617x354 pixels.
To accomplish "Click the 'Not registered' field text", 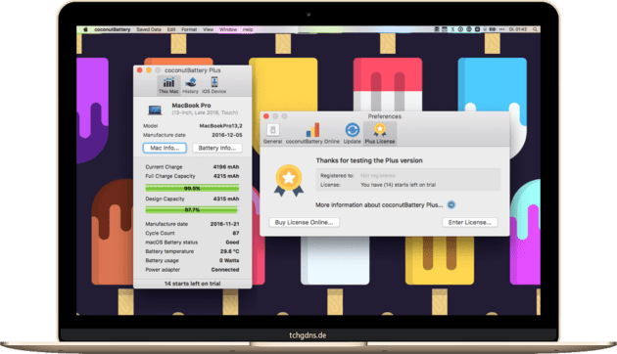I will click(x=378, y=176).
